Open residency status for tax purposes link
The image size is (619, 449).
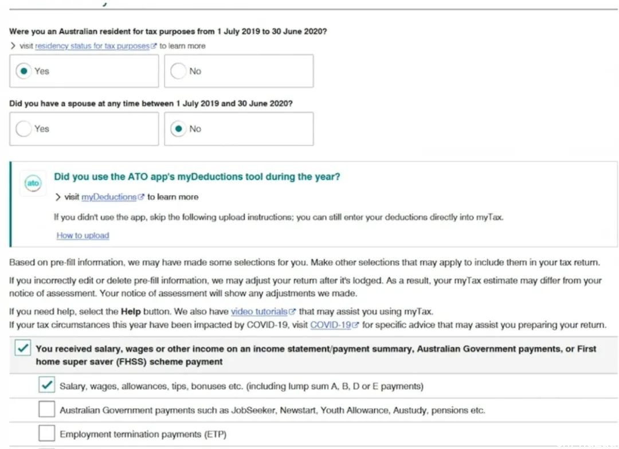pyautogui.click(x=92, y=46)
